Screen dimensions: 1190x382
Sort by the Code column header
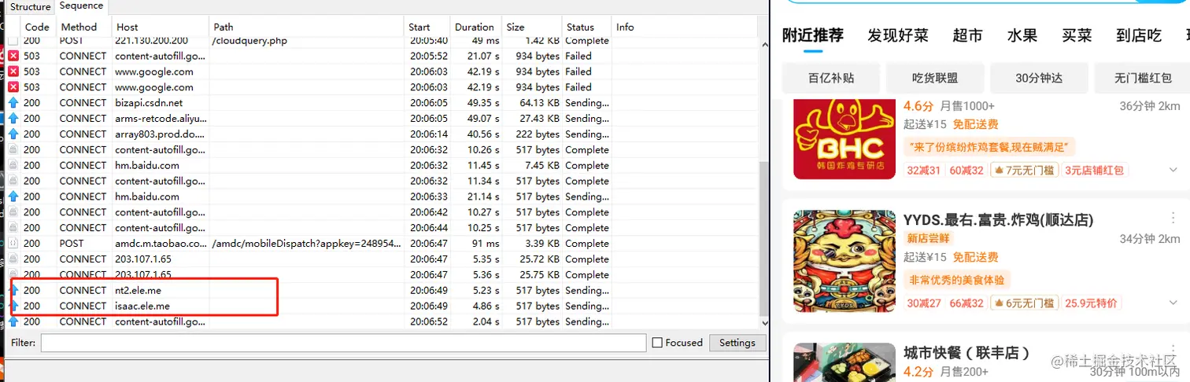(37, 27)
